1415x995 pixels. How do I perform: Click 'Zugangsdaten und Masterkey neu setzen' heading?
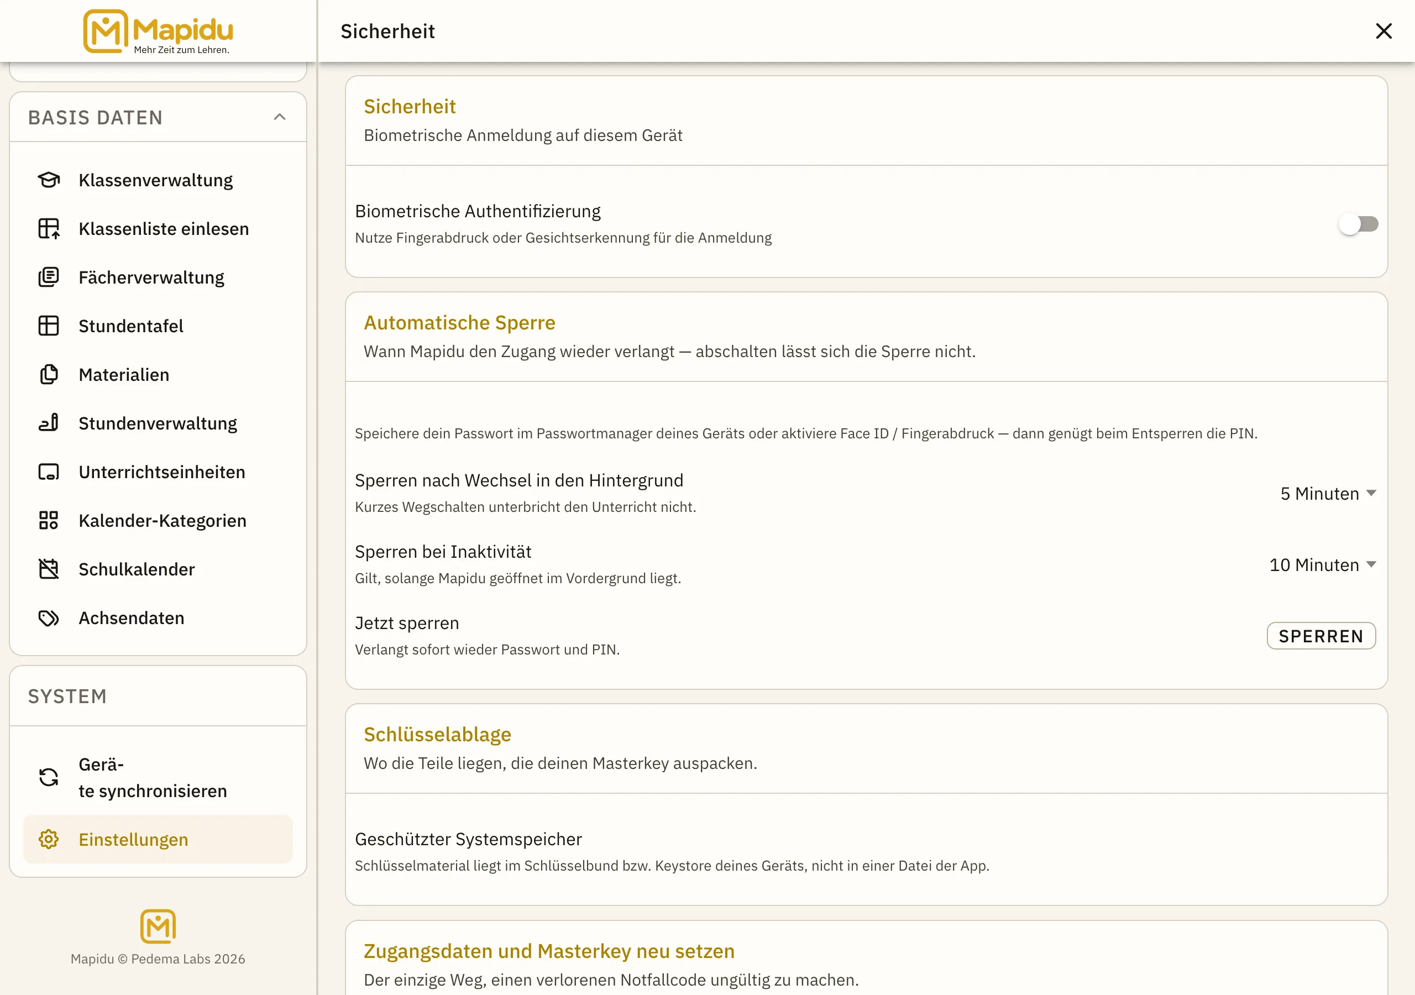pyautogui.click(x=548, y=951)
